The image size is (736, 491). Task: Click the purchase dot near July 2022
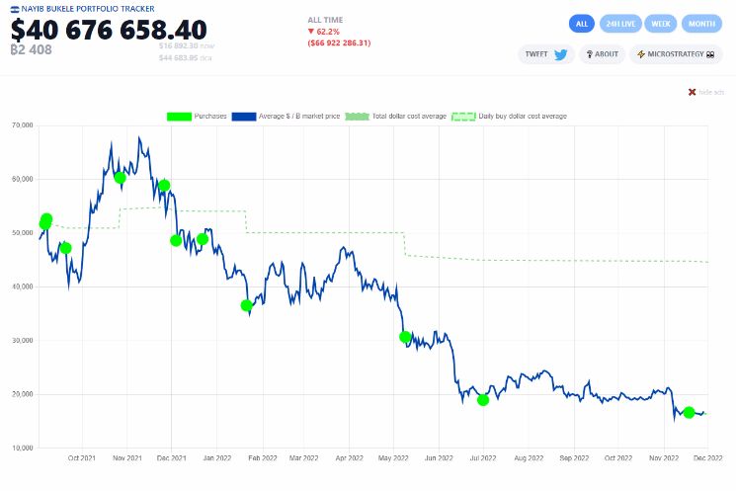[x=483, y=400]
